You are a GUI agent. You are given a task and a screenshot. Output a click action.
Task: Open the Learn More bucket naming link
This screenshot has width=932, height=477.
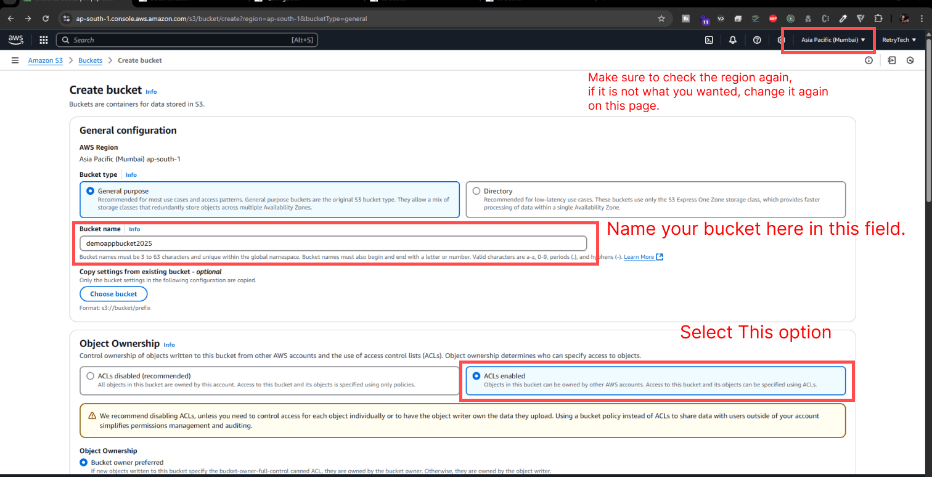[x=640, y=256]
